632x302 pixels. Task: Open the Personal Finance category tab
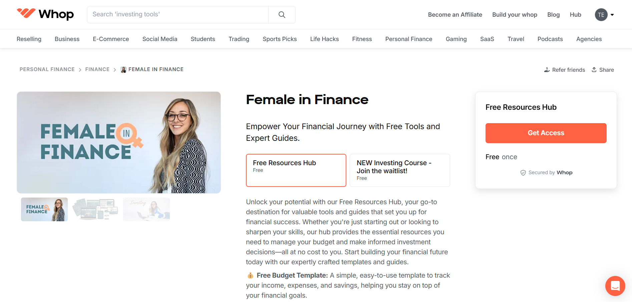pyautogui.click(x=408, y=39)
